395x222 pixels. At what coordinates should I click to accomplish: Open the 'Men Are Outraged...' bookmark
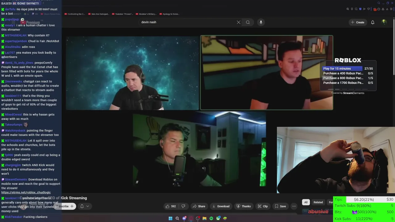coord(99,14)
